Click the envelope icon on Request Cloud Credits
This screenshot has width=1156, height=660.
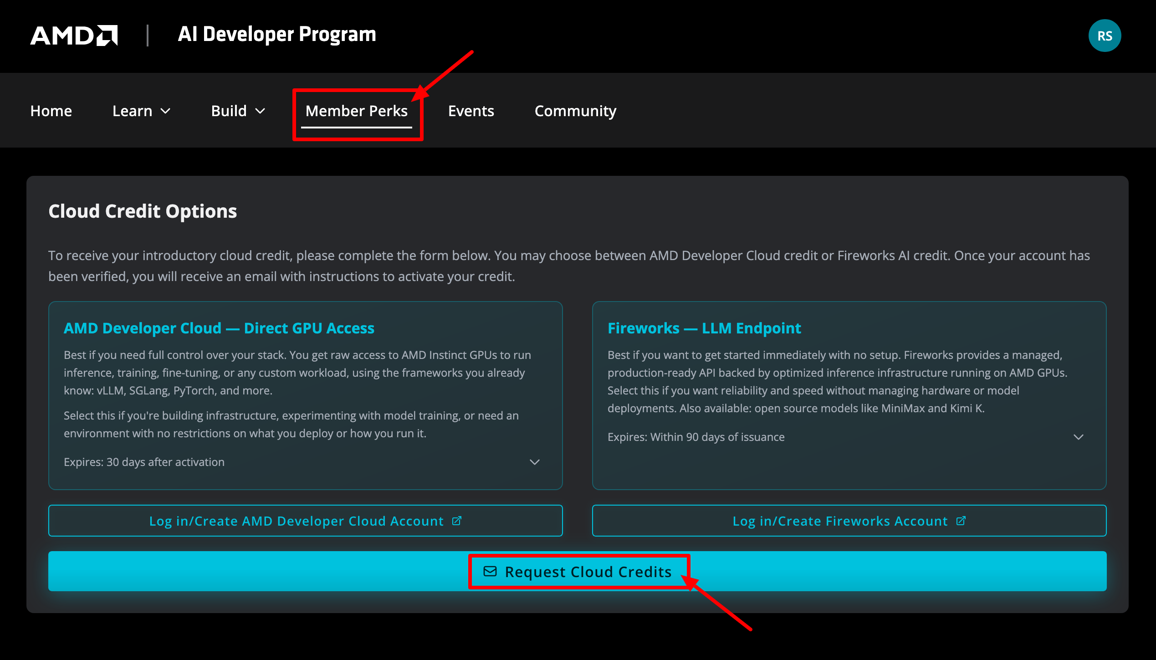tap(490, 571)
